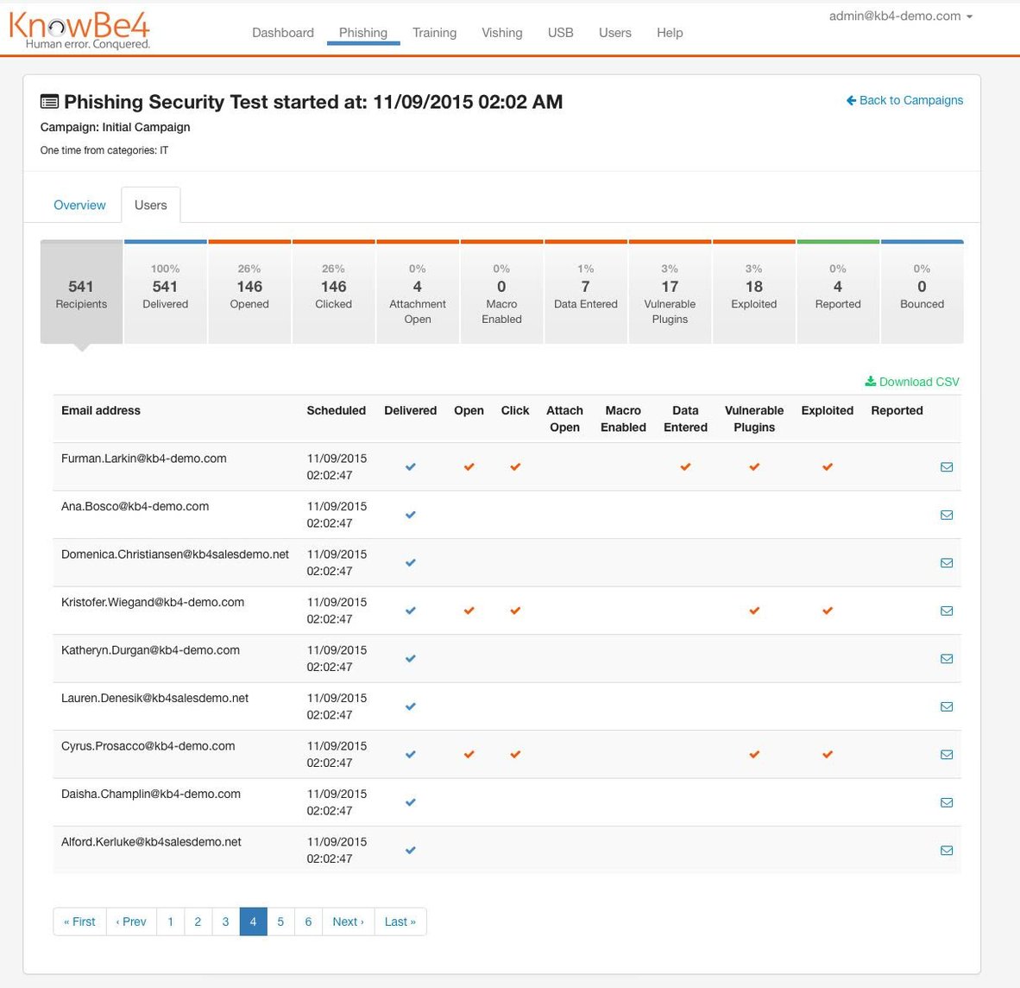Select the 4 Reported stat tile

tap(837, 292)
